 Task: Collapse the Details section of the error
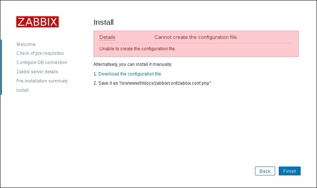[x=107, y=37]
